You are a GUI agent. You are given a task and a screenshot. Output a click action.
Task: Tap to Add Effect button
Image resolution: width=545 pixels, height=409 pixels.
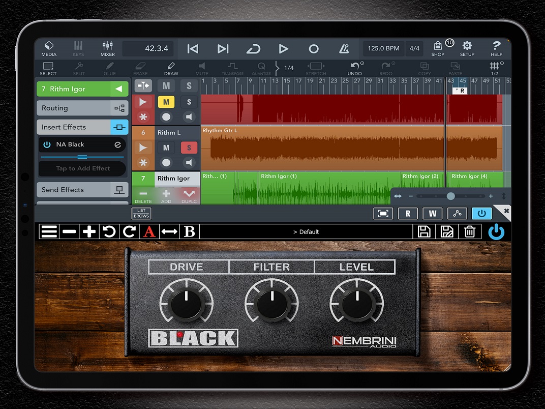coord(83,168)
